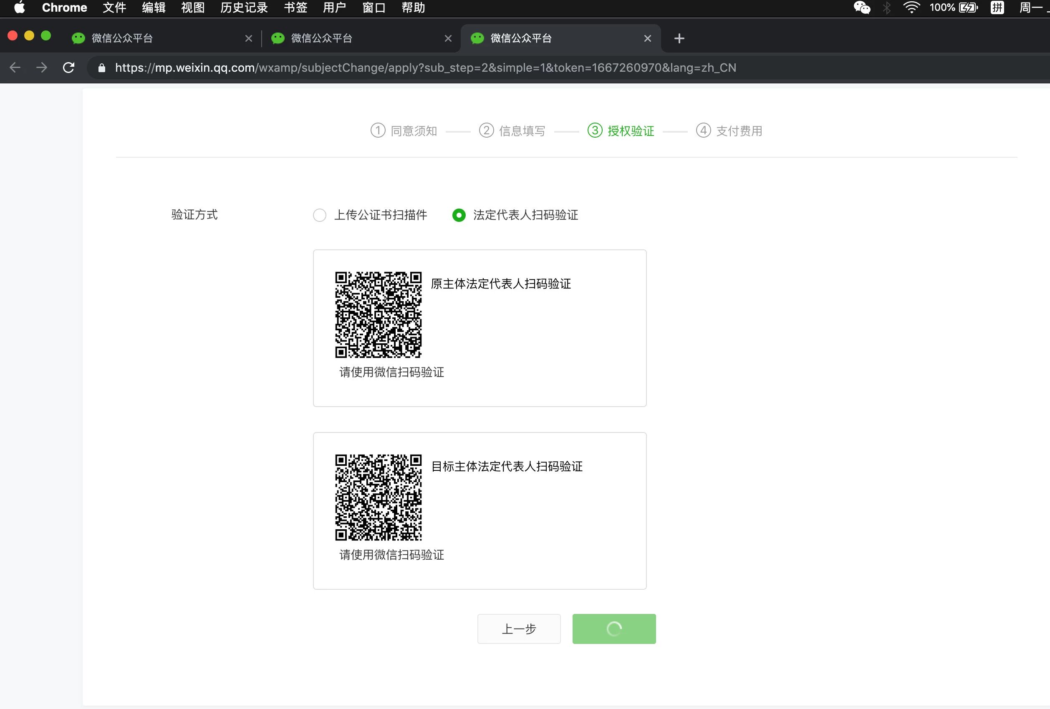This screenshot has width=1050, height=709.
Task: Click the browser forward arrow
Action: coord(42,68)
